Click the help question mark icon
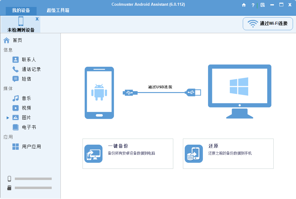 [x=253, y=5]
